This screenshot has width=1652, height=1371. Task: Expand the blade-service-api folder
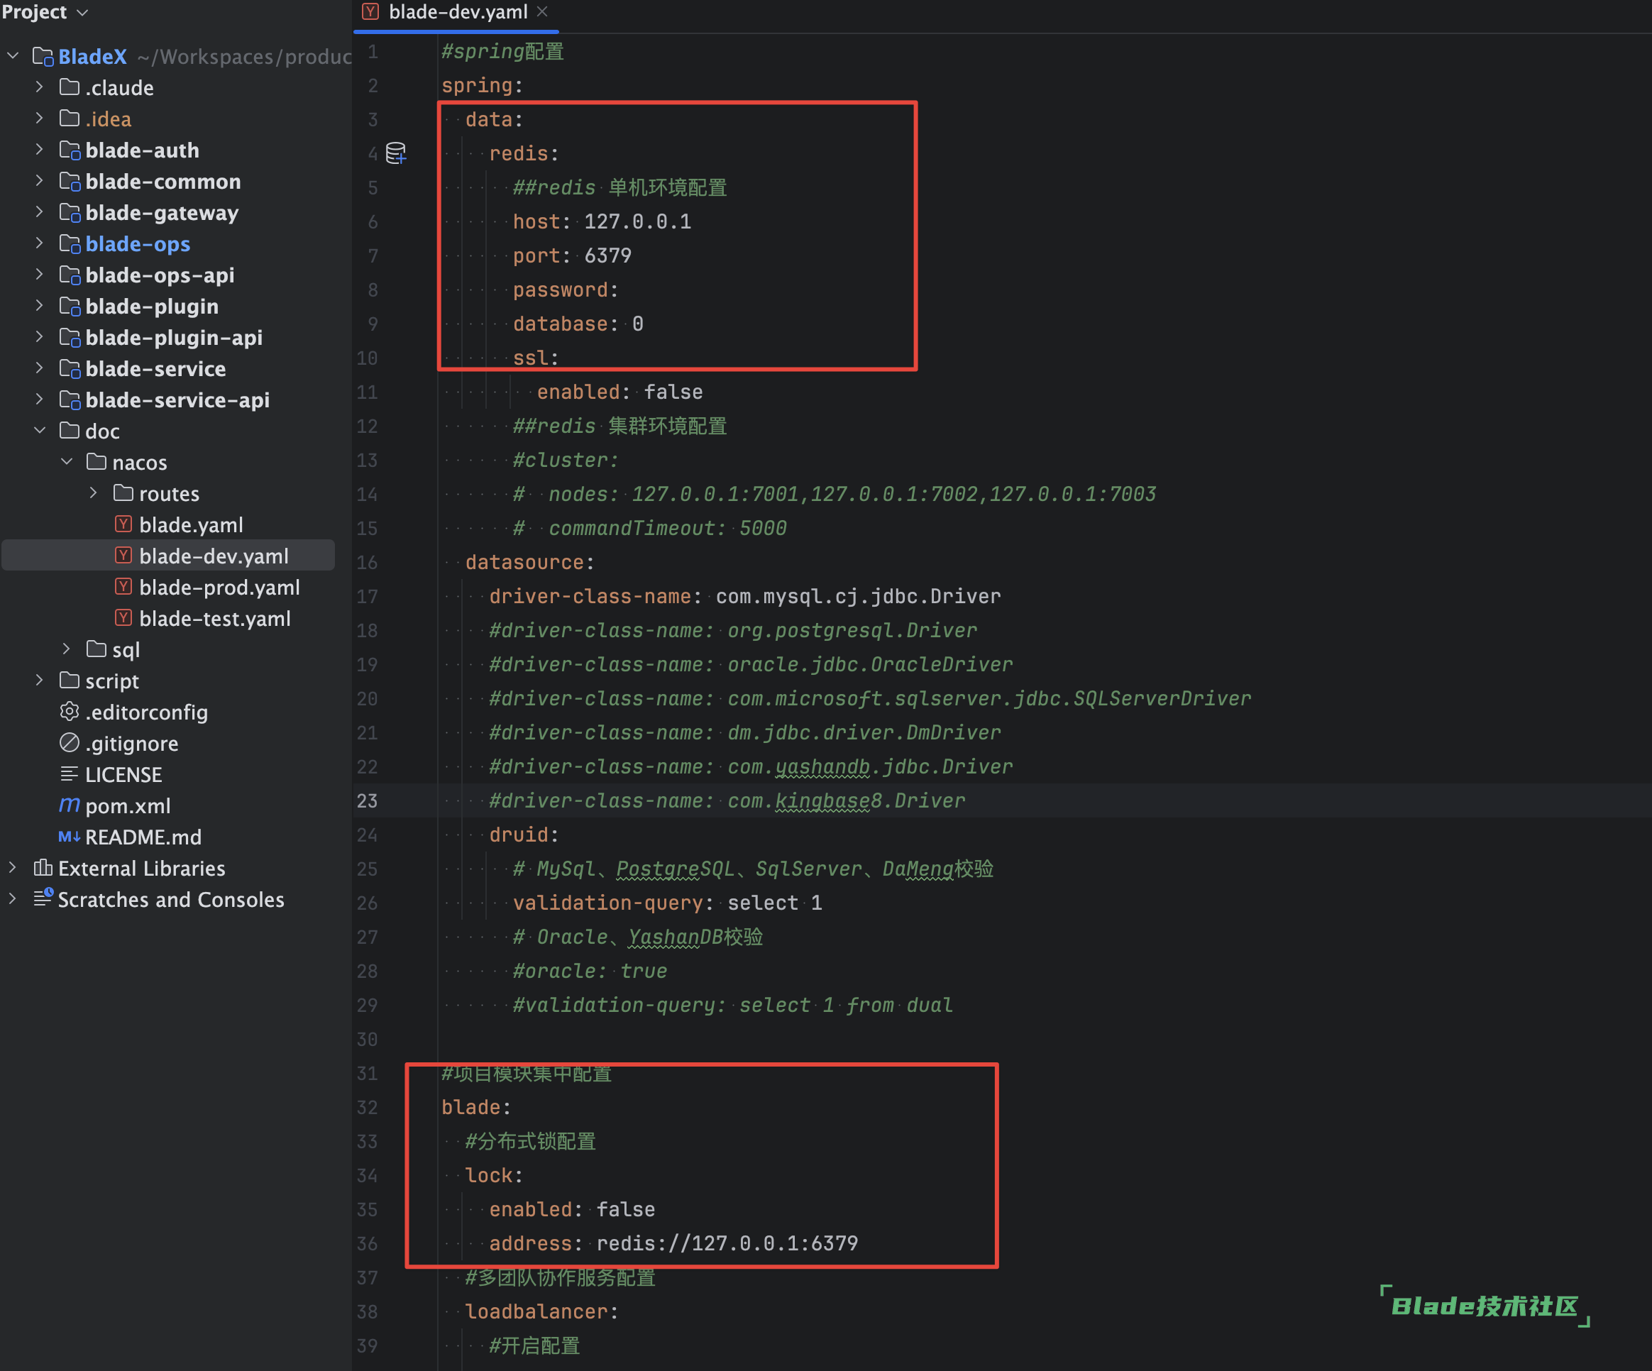(x=39, y=400)
